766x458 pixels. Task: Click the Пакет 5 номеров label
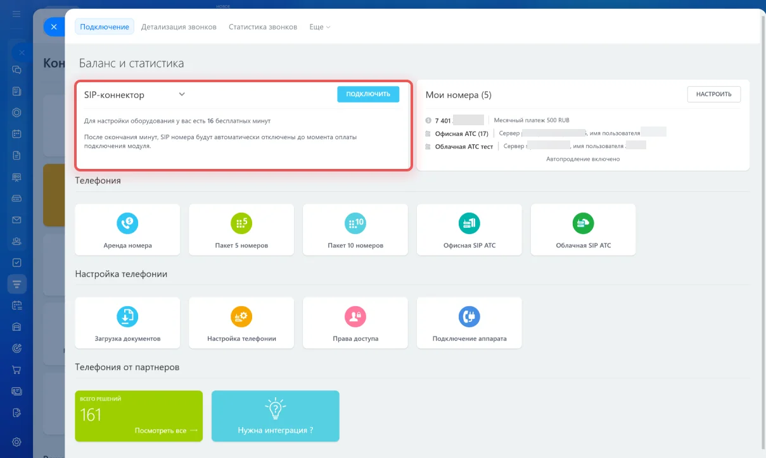(x=241, y=245)
